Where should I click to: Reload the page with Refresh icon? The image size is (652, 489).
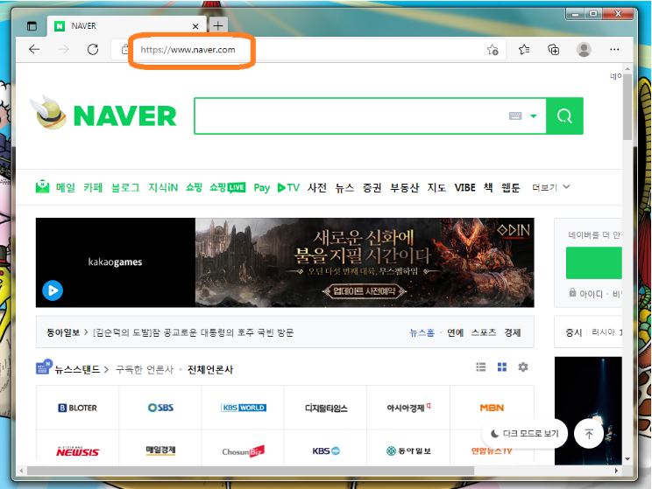click(93, 49)
